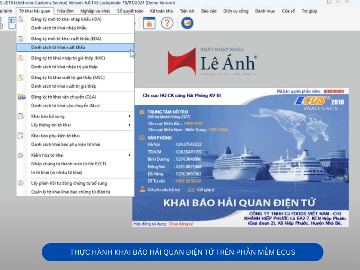Click the truck icon beside OLA registration
This screenshot has width=360, height=270.
click(21, 97)
